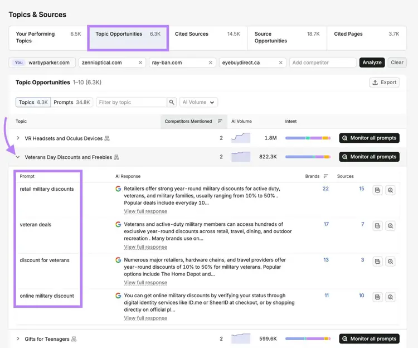This screenshot has height=348, width=418.
Task: Click hierarchy icon beside Veterans Day topic
Action: [116, 157]
